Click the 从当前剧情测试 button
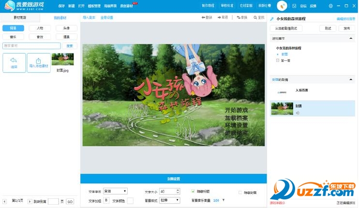This screenshot has width=359, height=208. tap(286, 28)
